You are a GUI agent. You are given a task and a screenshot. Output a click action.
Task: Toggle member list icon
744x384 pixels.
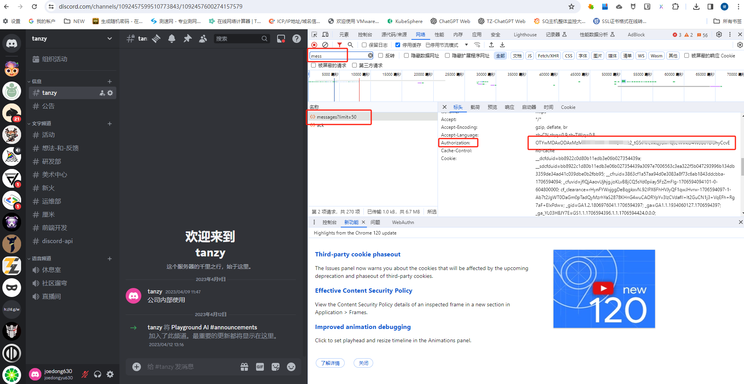point(203,39)
